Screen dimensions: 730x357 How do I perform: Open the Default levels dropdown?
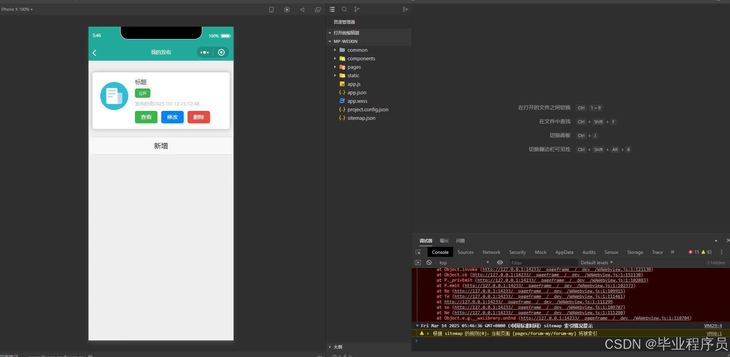(x=597, y=262)
